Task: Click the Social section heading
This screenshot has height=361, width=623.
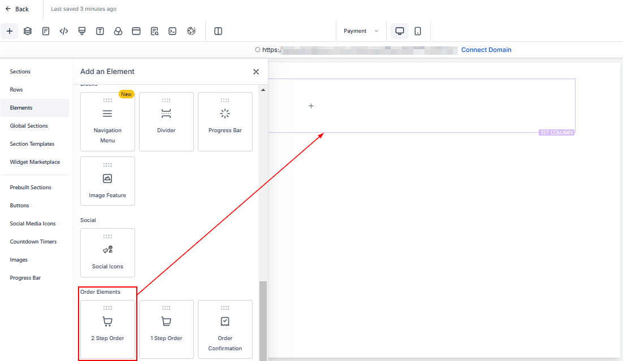Action: point(88,220)
